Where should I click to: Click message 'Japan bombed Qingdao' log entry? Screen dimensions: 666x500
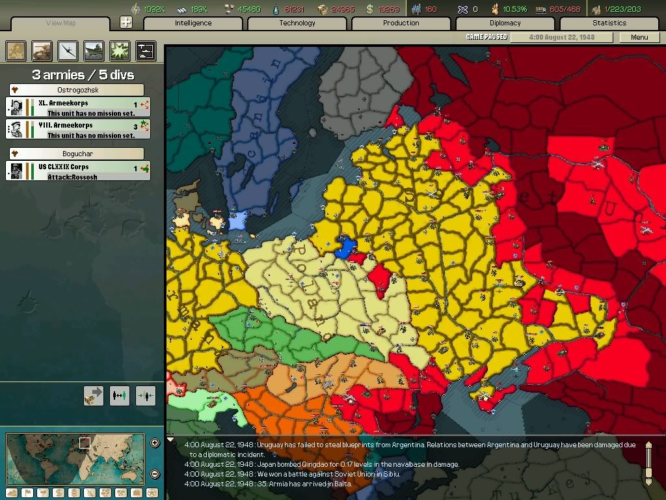(321, 464)
